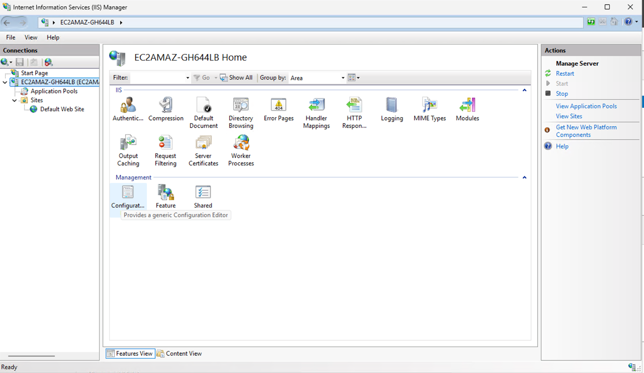This screenshot has width=644, height=373.
Task: Open the MIME Types feature
Action: [429, 109]
